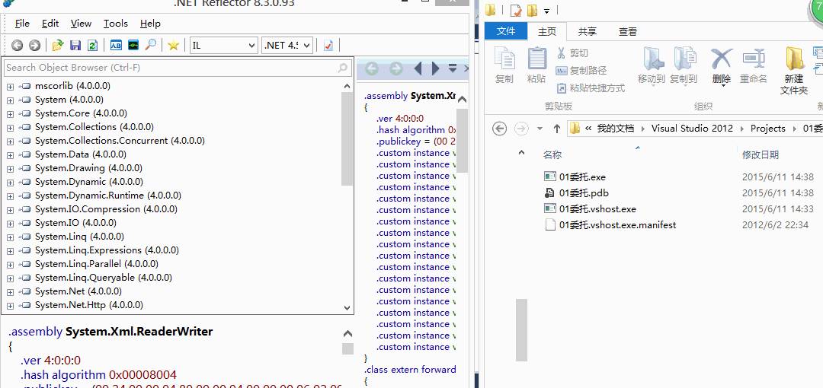This screenshot has height=388, width=823.
Task: Click the Rename (重命名) icon
Action: 754,59
